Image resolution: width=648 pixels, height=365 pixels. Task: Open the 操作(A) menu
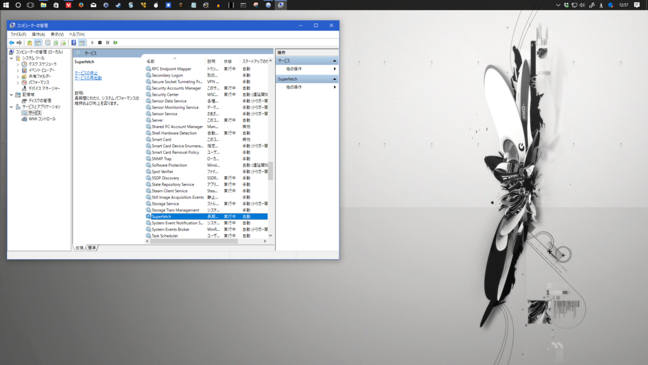pyautogui.click(x=39, y=34)
